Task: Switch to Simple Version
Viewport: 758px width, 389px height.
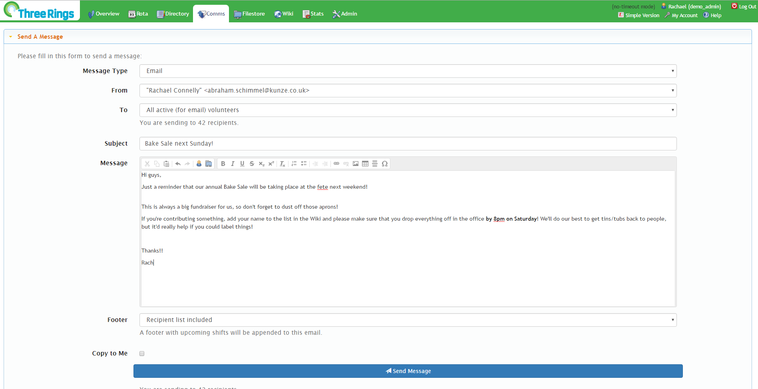Action: point(639,15)
